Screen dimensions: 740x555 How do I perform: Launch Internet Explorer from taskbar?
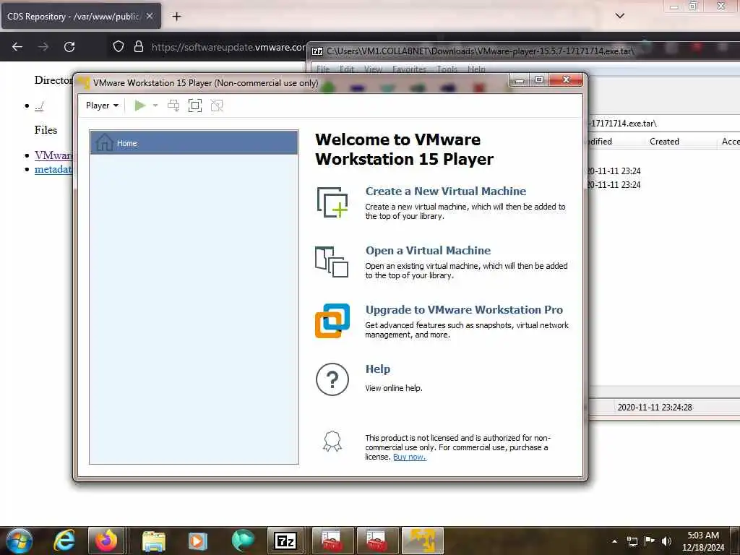tap(64, 541)
